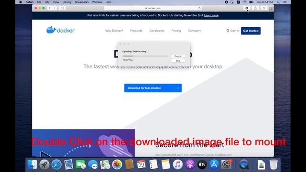The image size is (306, 172).
Task: Click the search magnifier on Docker site
Action: (x=228, y=31)
